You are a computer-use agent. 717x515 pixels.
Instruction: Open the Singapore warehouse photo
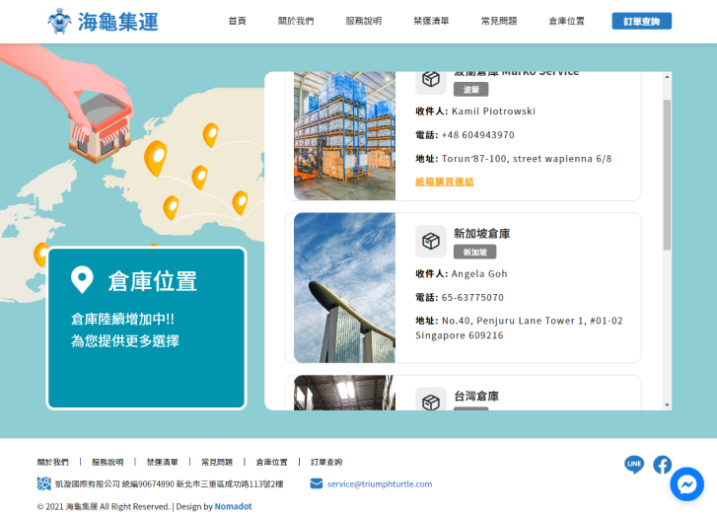(x=344, y=288)
